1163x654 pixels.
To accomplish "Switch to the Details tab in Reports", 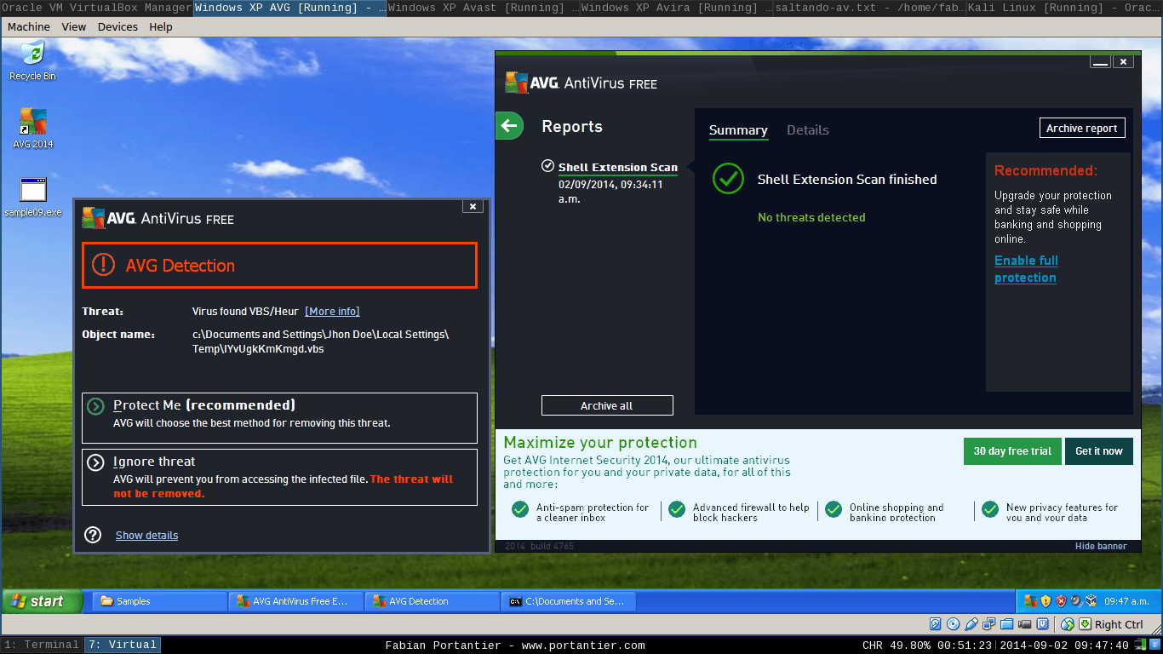I will pos(807,130).
